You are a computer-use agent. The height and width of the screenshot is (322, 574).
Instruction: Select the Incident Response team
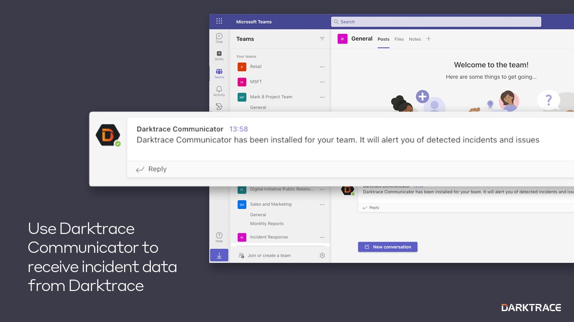[x=269, y=237]
